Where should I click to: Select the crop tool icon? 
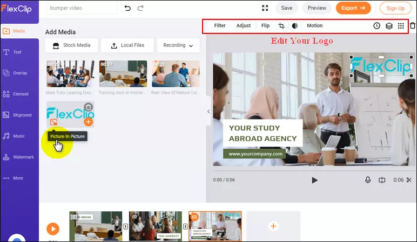click(281, 26)
